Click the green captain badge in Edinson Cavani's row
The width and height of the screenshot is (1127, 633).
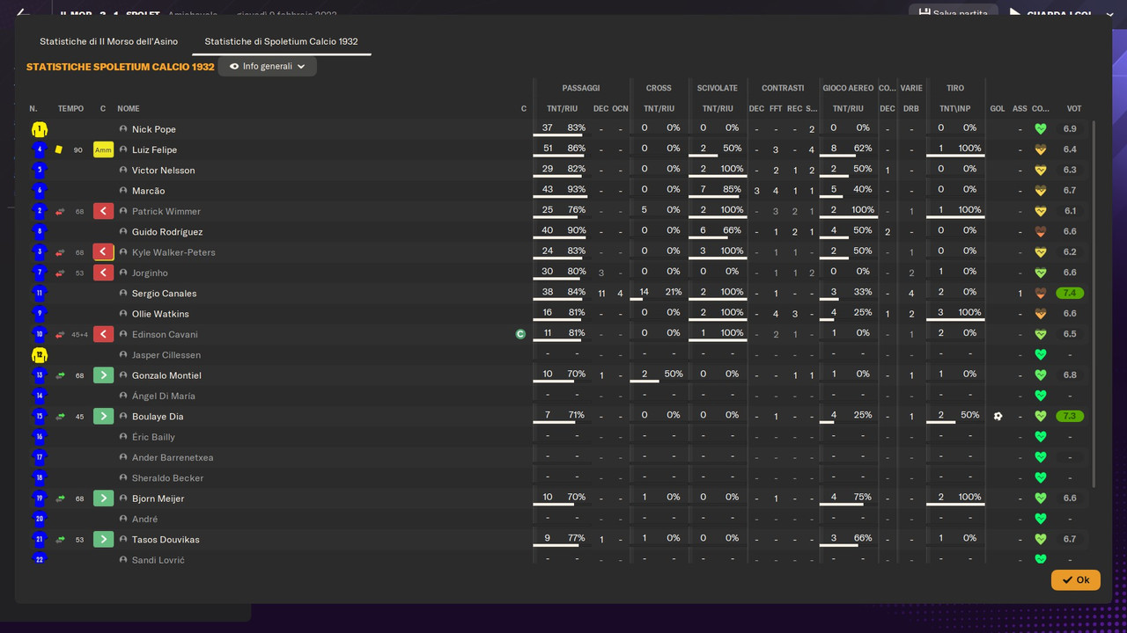pyautogui.click(x=520, y=334)
